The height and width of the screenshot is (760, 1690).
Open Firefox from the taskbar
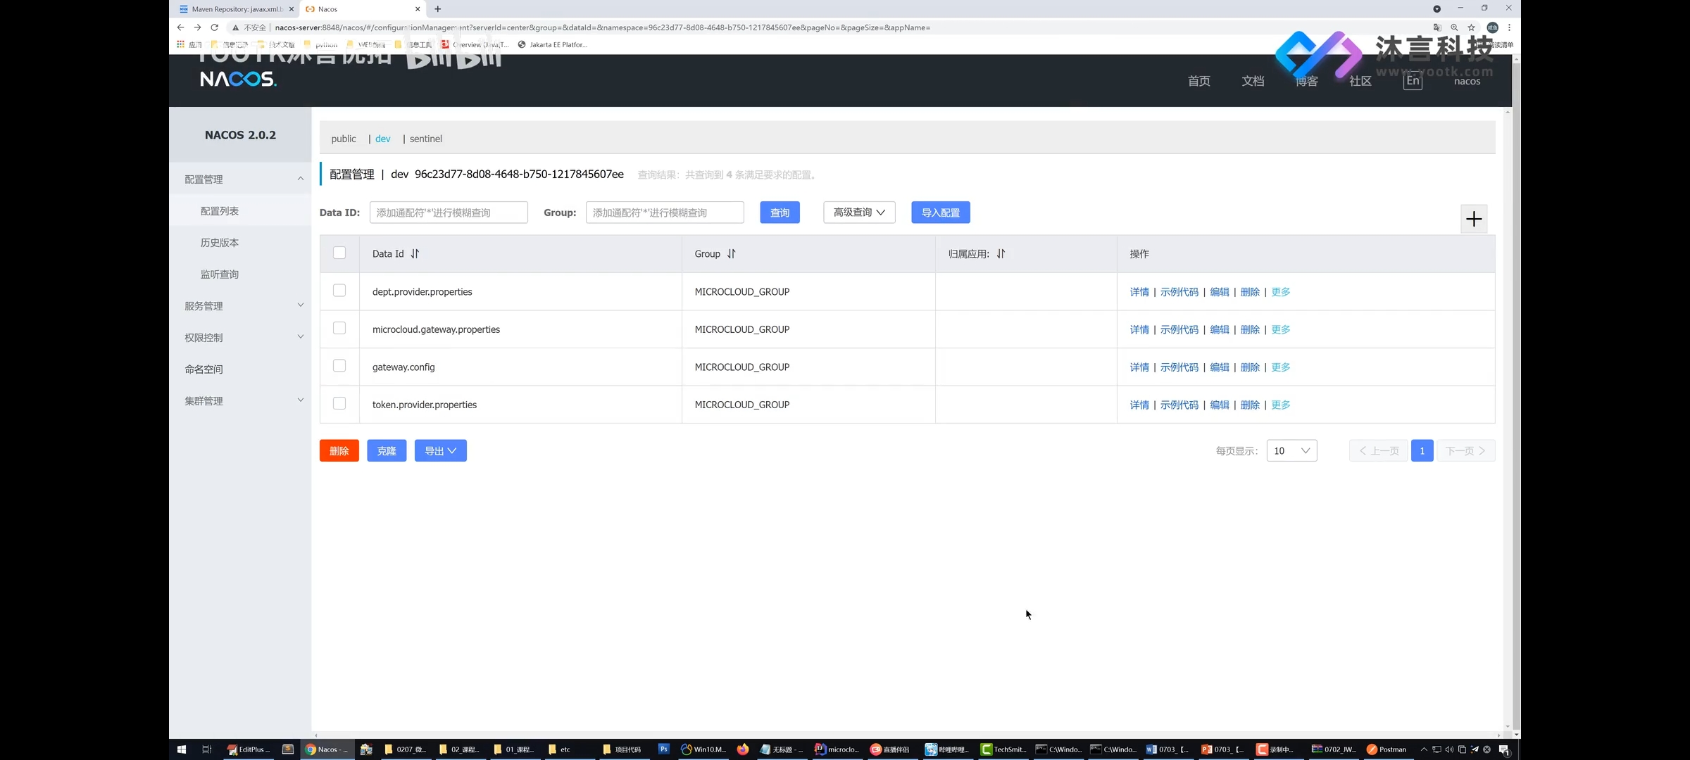(x=743, y=749)
